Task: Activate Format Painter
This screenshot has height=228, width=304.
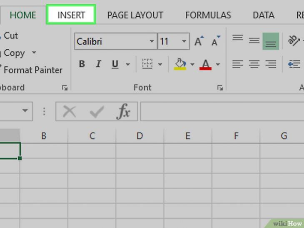Action: click(x=33, y=70)
